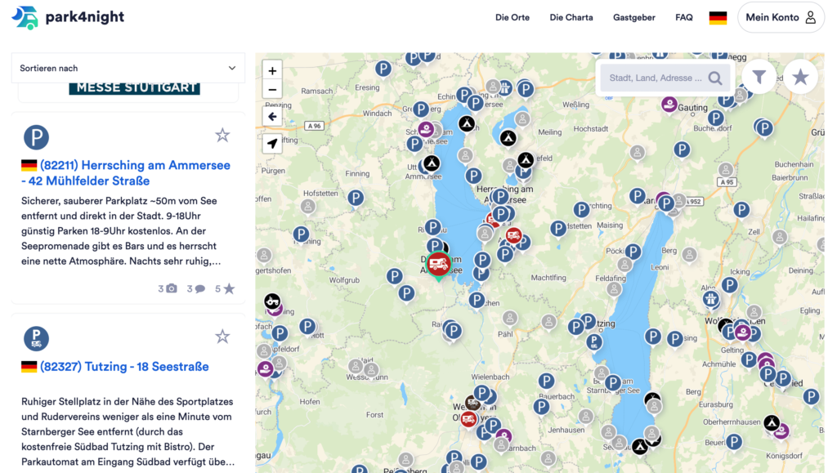
Task: Click the Machtlfing map label
Action: coord(548,278)
